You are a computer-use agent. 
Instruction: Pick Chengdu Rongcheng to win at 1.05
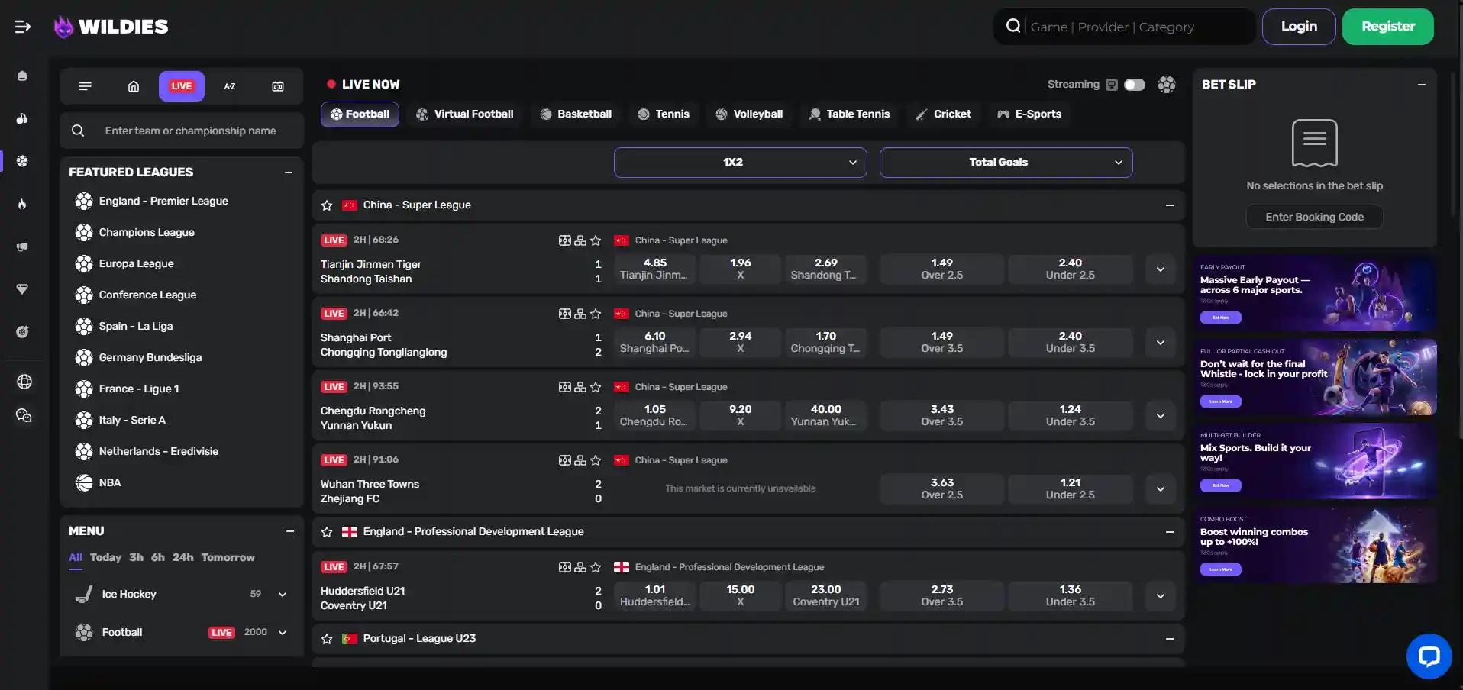click(655, 416)
